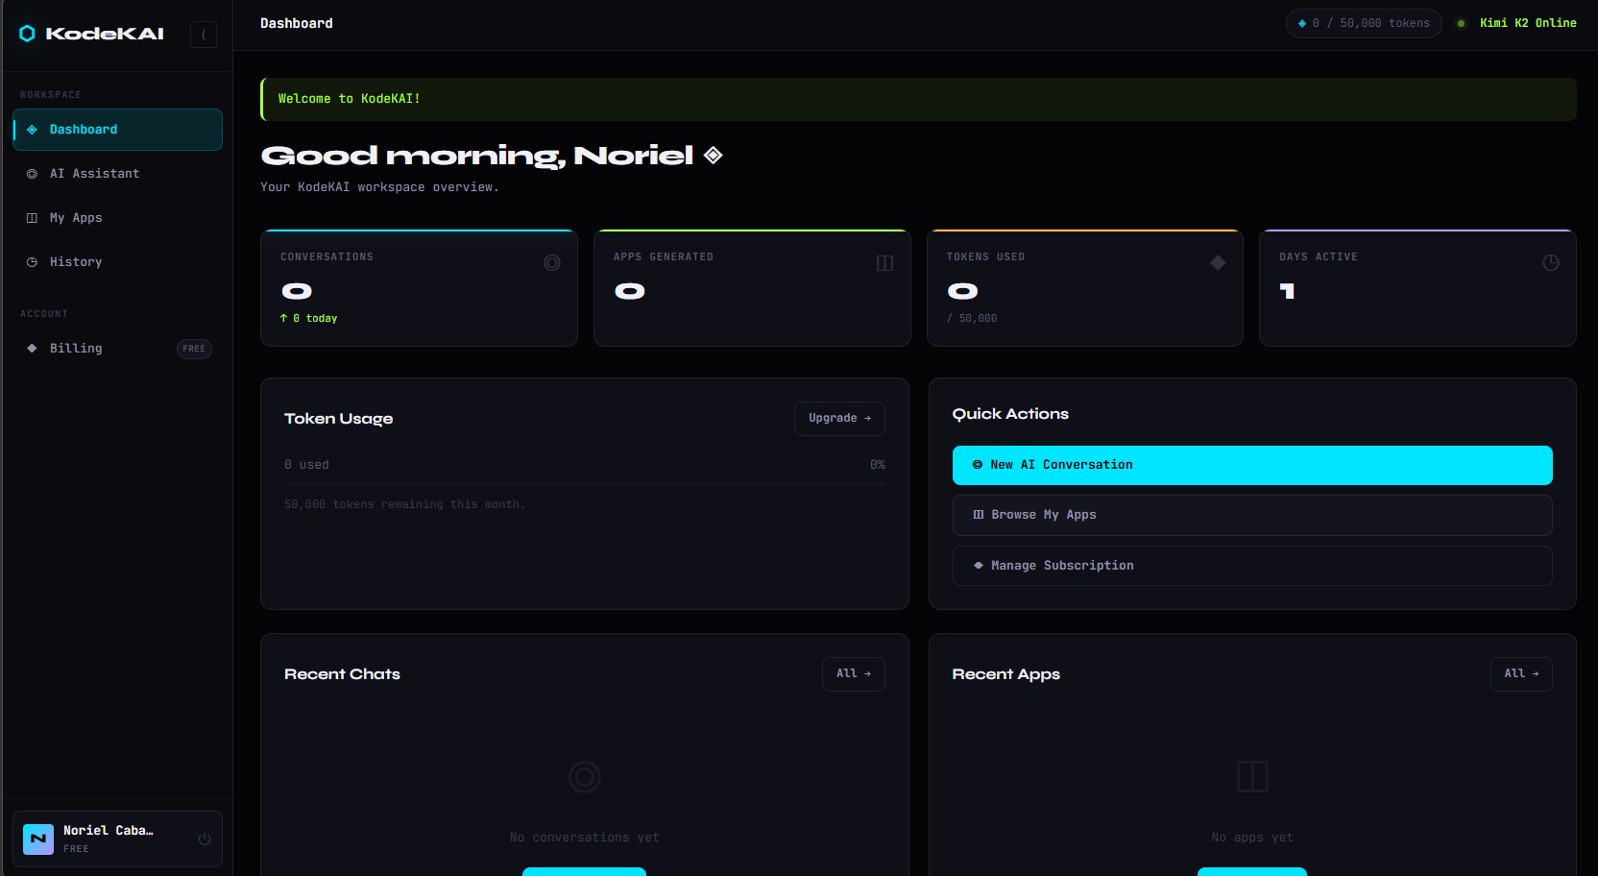Click the Apps Generated card columns icon
The image size is (1598, 876).
click(x=885, y=263)
